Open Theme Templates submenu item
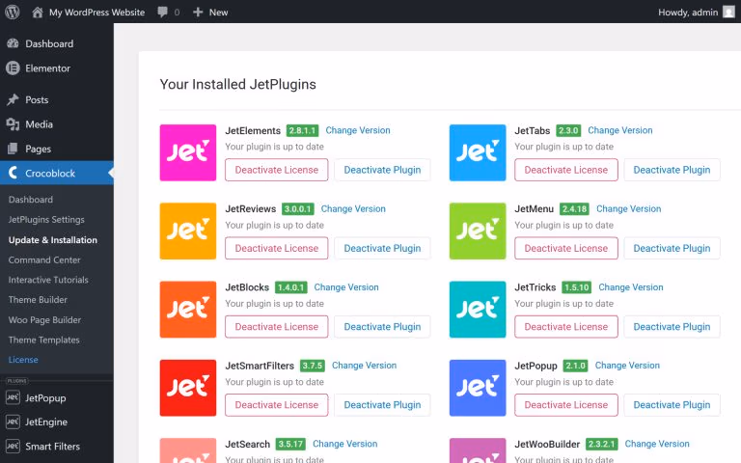This screenshot has width=741, height=463. click(x=44, y=340)
